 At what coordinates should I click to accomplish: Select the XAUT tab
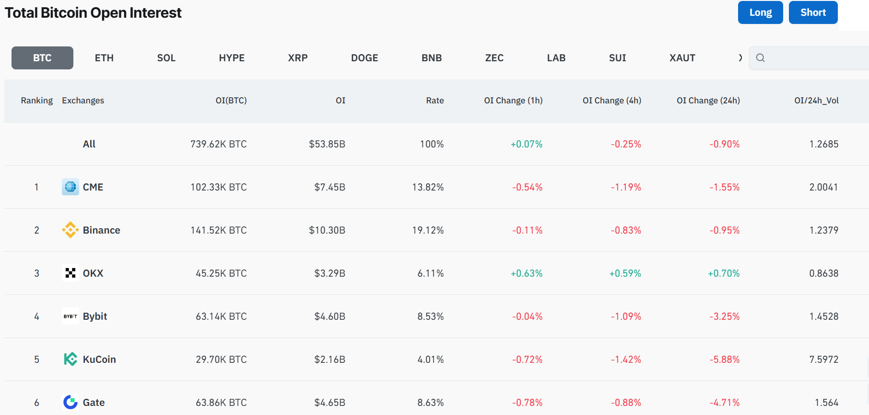pos(682,58)
